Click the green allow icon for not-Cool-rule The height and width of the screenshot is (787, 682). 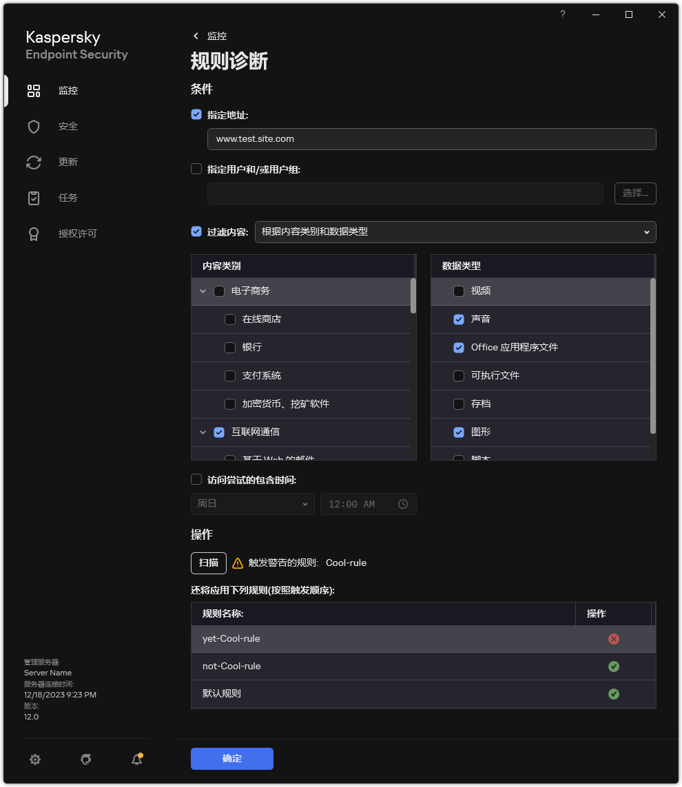[614, 667]
